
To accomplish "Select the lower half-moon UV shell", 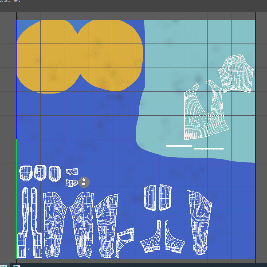I will pyautogui.click(x=72, y=183).
